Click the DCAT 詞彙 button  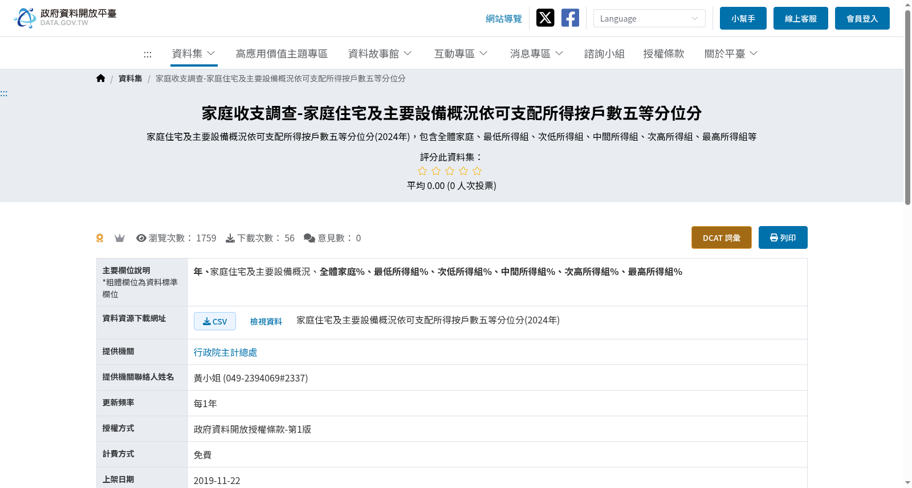(722, 237)
